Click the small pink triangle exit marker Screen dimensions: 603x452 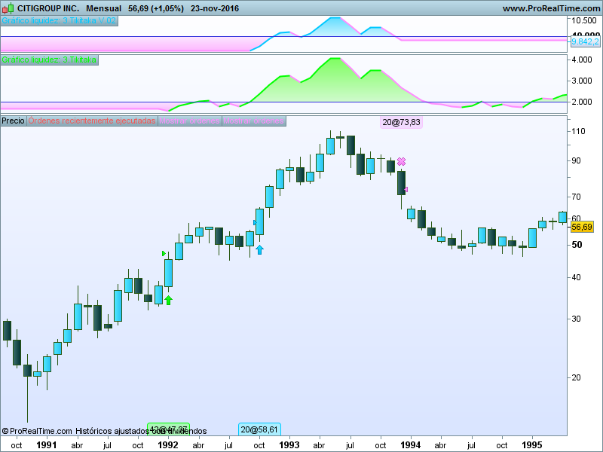[x=406, y=190]
